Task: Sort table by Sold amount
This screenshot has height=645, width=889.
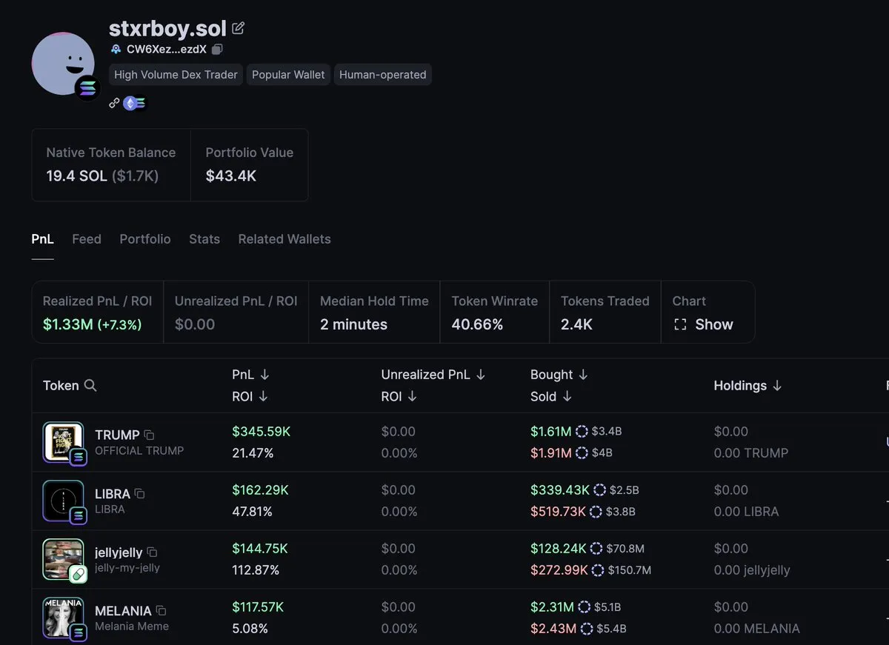Action: coord(551,396)
